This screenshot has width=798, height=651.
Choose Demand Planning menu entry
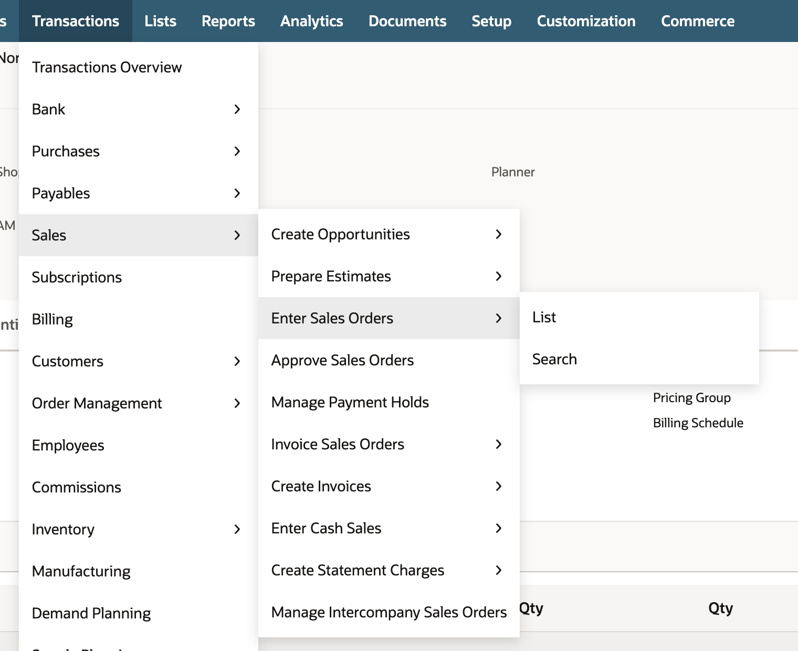coord(139,613)
